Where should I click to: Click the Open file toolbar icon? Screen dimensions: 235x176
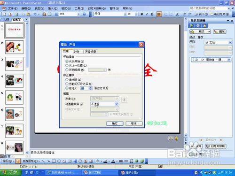(10, 14)
